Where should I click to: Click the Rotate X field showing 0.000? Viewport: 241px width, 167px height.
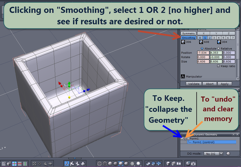coord(203,57)
